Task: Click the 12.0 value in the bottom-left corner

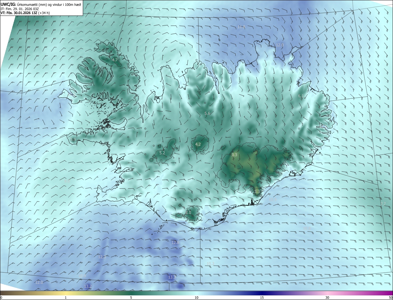Action: pos(39,282)
